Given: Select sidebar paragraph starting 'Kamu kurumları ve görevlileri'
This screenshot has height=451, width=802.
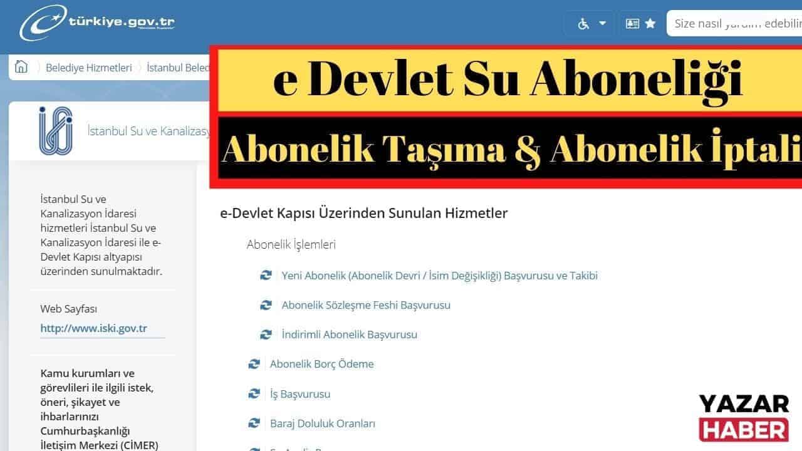Looking at the screenshot, I should tap(100, 409).
